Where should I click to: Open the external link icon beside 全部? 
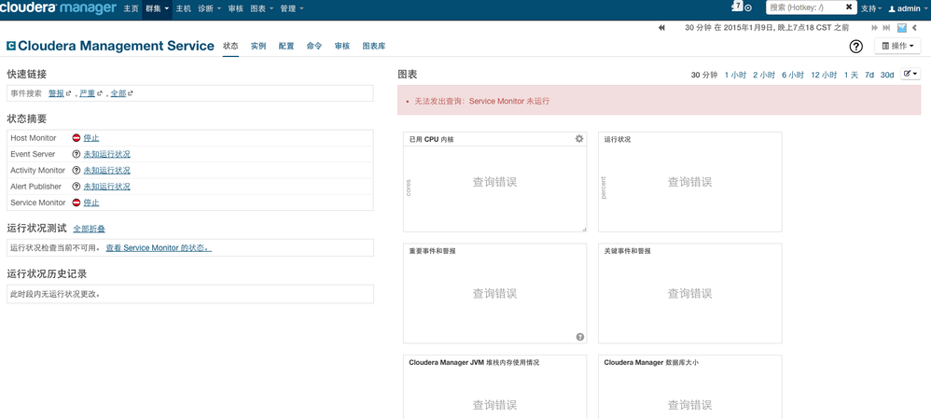point(131,94)
